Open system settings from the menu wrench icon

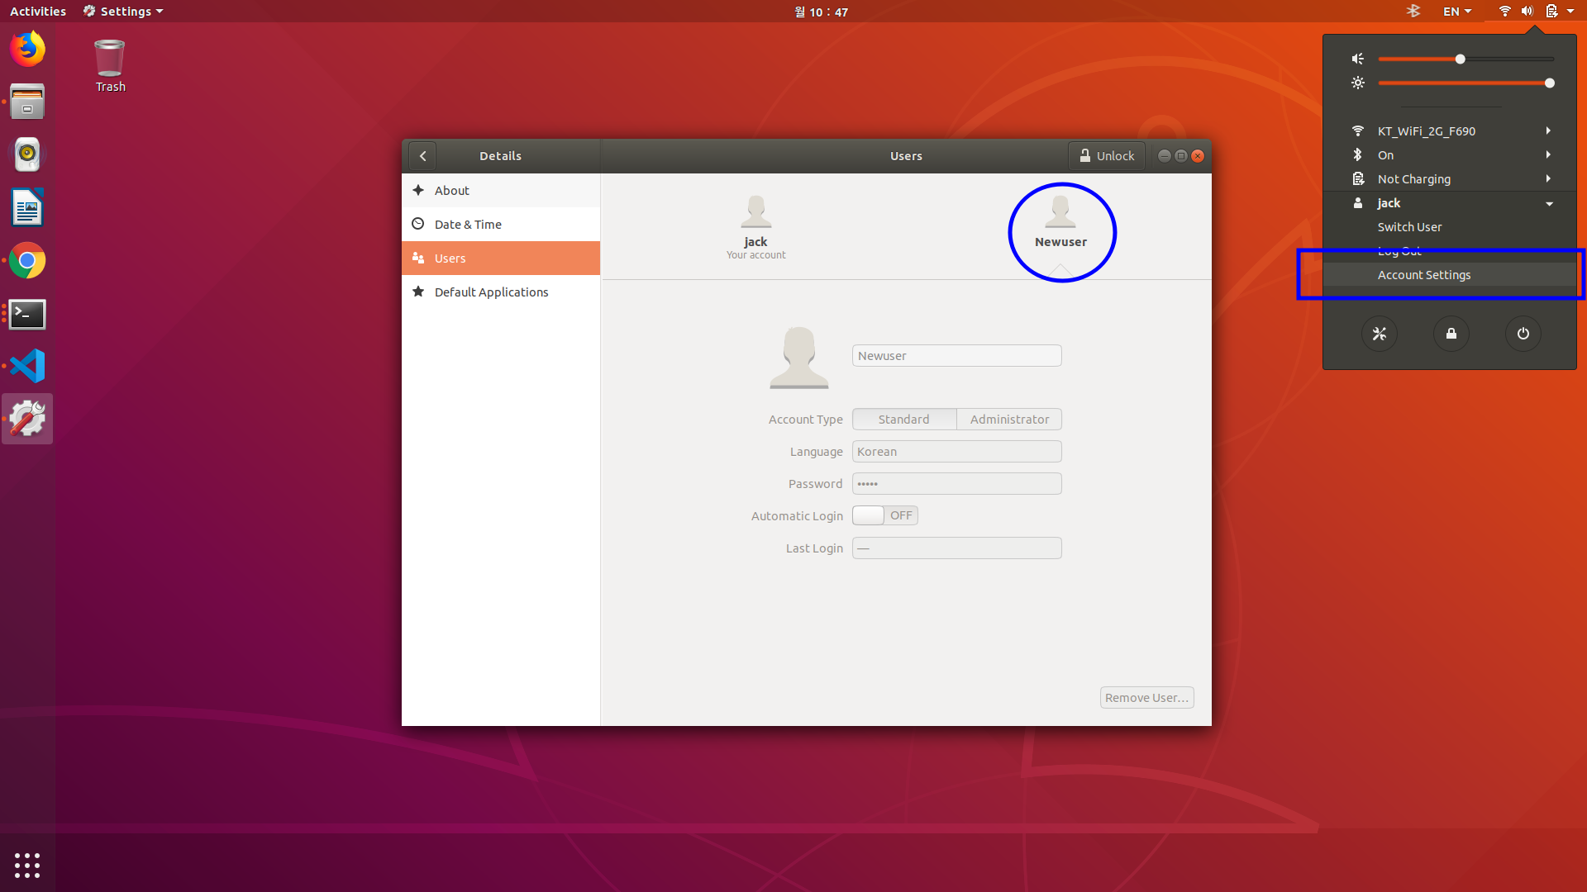point(1379,334)
